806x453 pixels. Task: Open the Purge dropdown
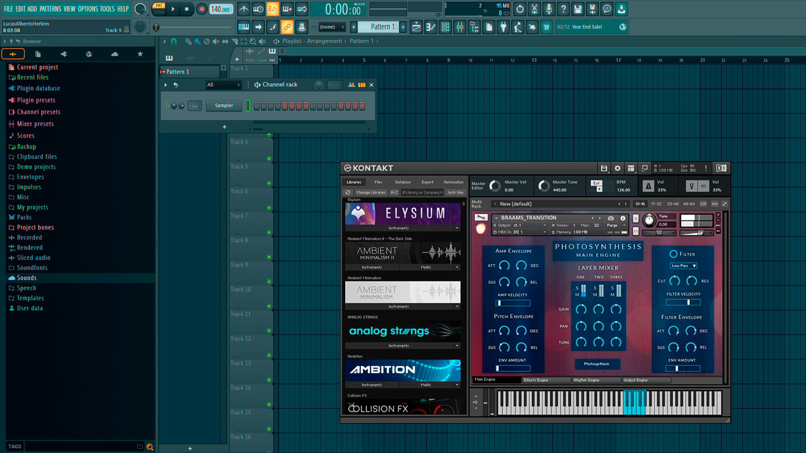[x=617, y=225]
